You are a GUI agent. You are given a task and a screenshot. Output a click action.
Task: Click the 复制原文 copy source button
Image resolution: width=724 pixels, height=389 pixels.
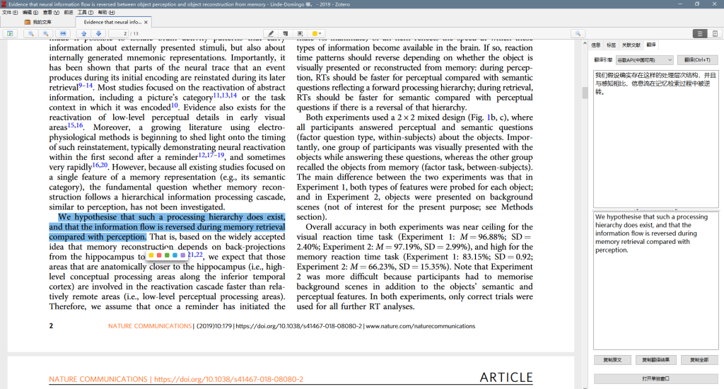pyautogui.click(x=612, y=360)
